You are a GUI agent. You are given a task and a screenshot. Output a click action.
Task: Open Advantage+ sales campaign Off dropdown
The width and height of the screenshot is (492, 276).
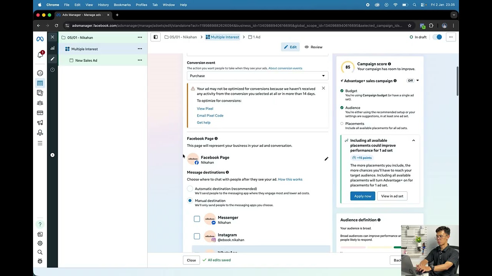(413, 80)
